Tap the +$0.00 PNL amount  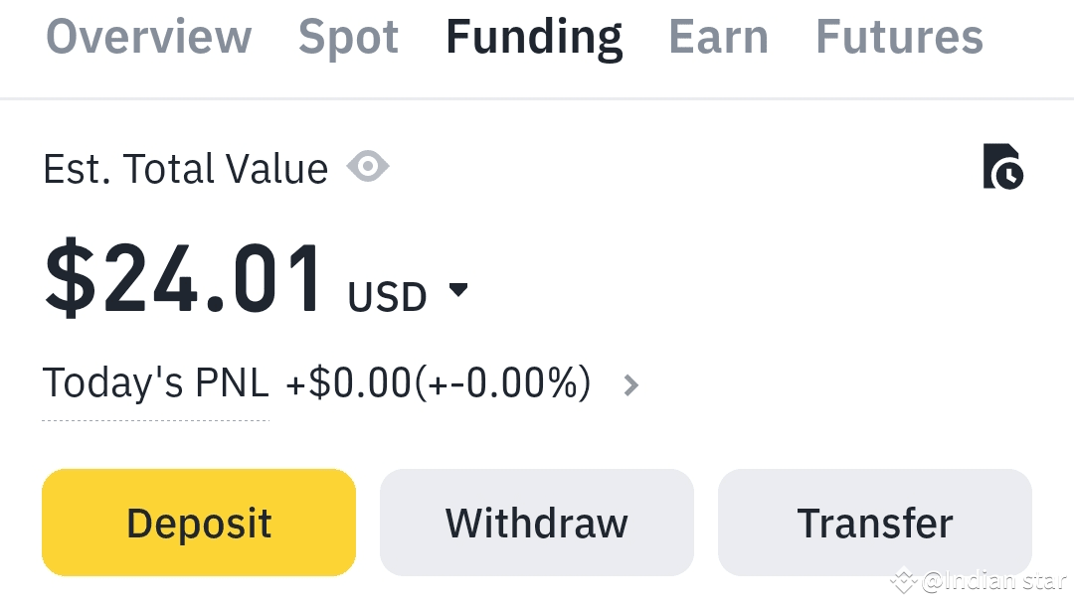[348, 383]
